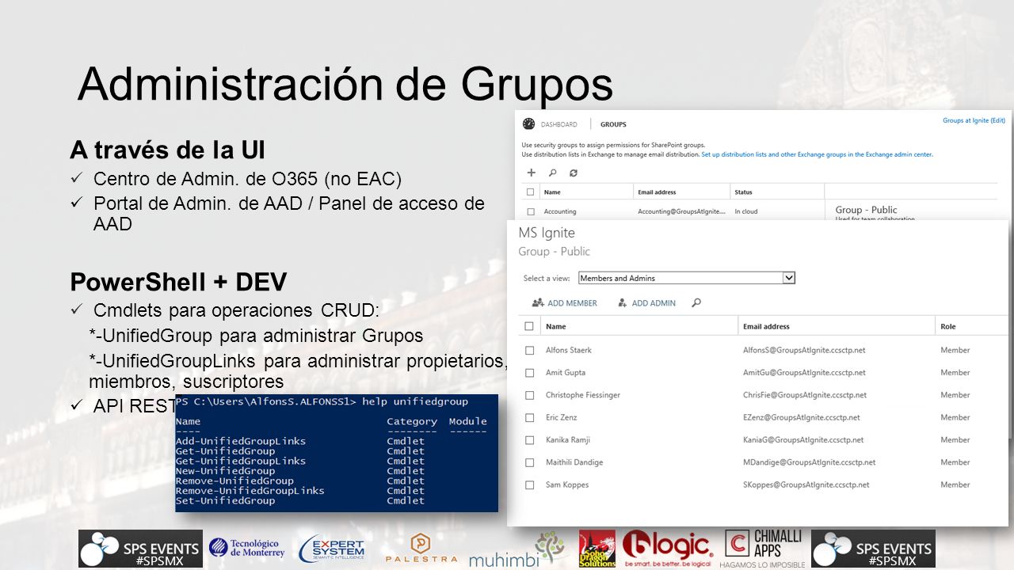Image resolution: width=1014 pixels, height=570 pixels.
Task: Click the search icon next to ADD ADMIN
Action: 696,302
